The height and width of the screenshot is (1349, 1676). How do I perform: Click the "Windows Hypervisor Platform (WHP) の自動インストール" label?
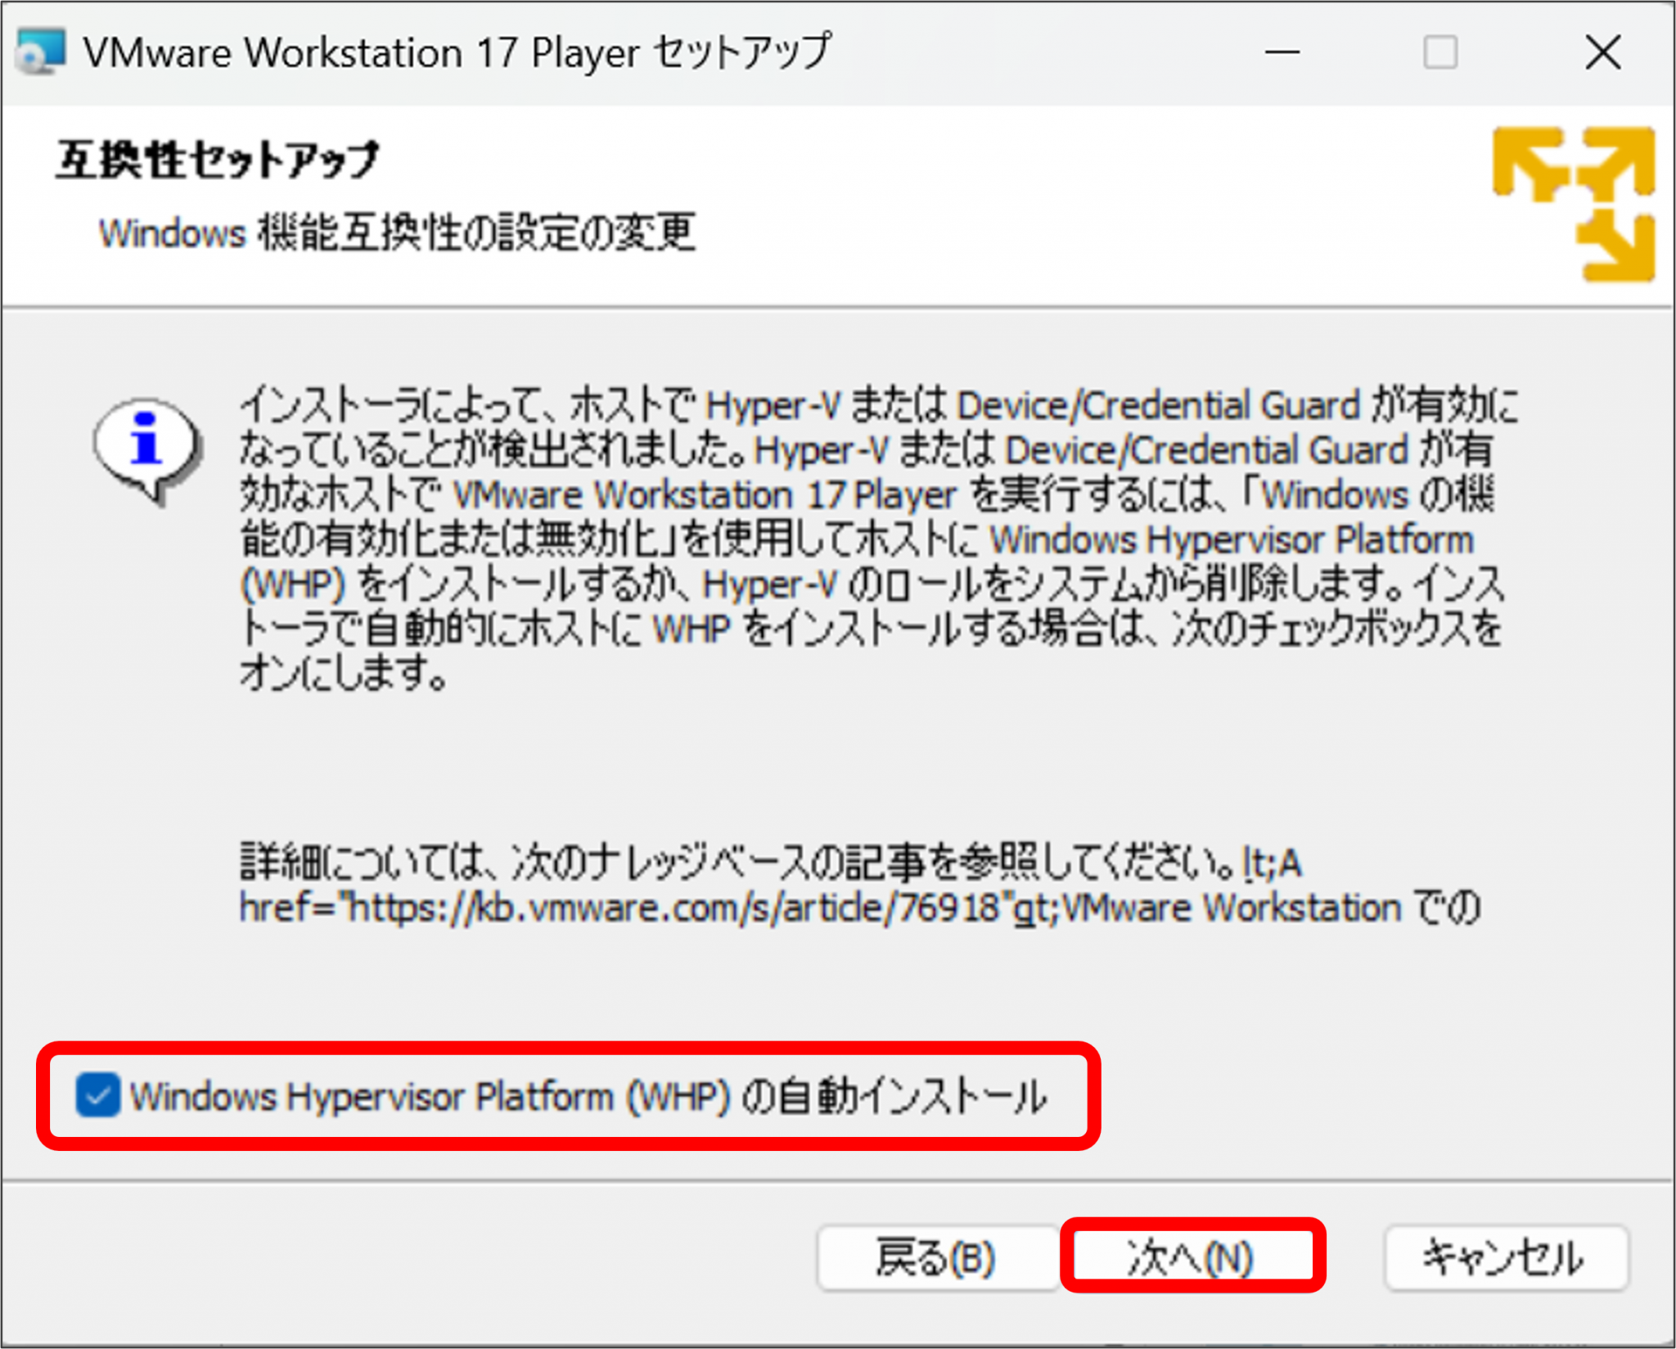(x=588, y=1097)
